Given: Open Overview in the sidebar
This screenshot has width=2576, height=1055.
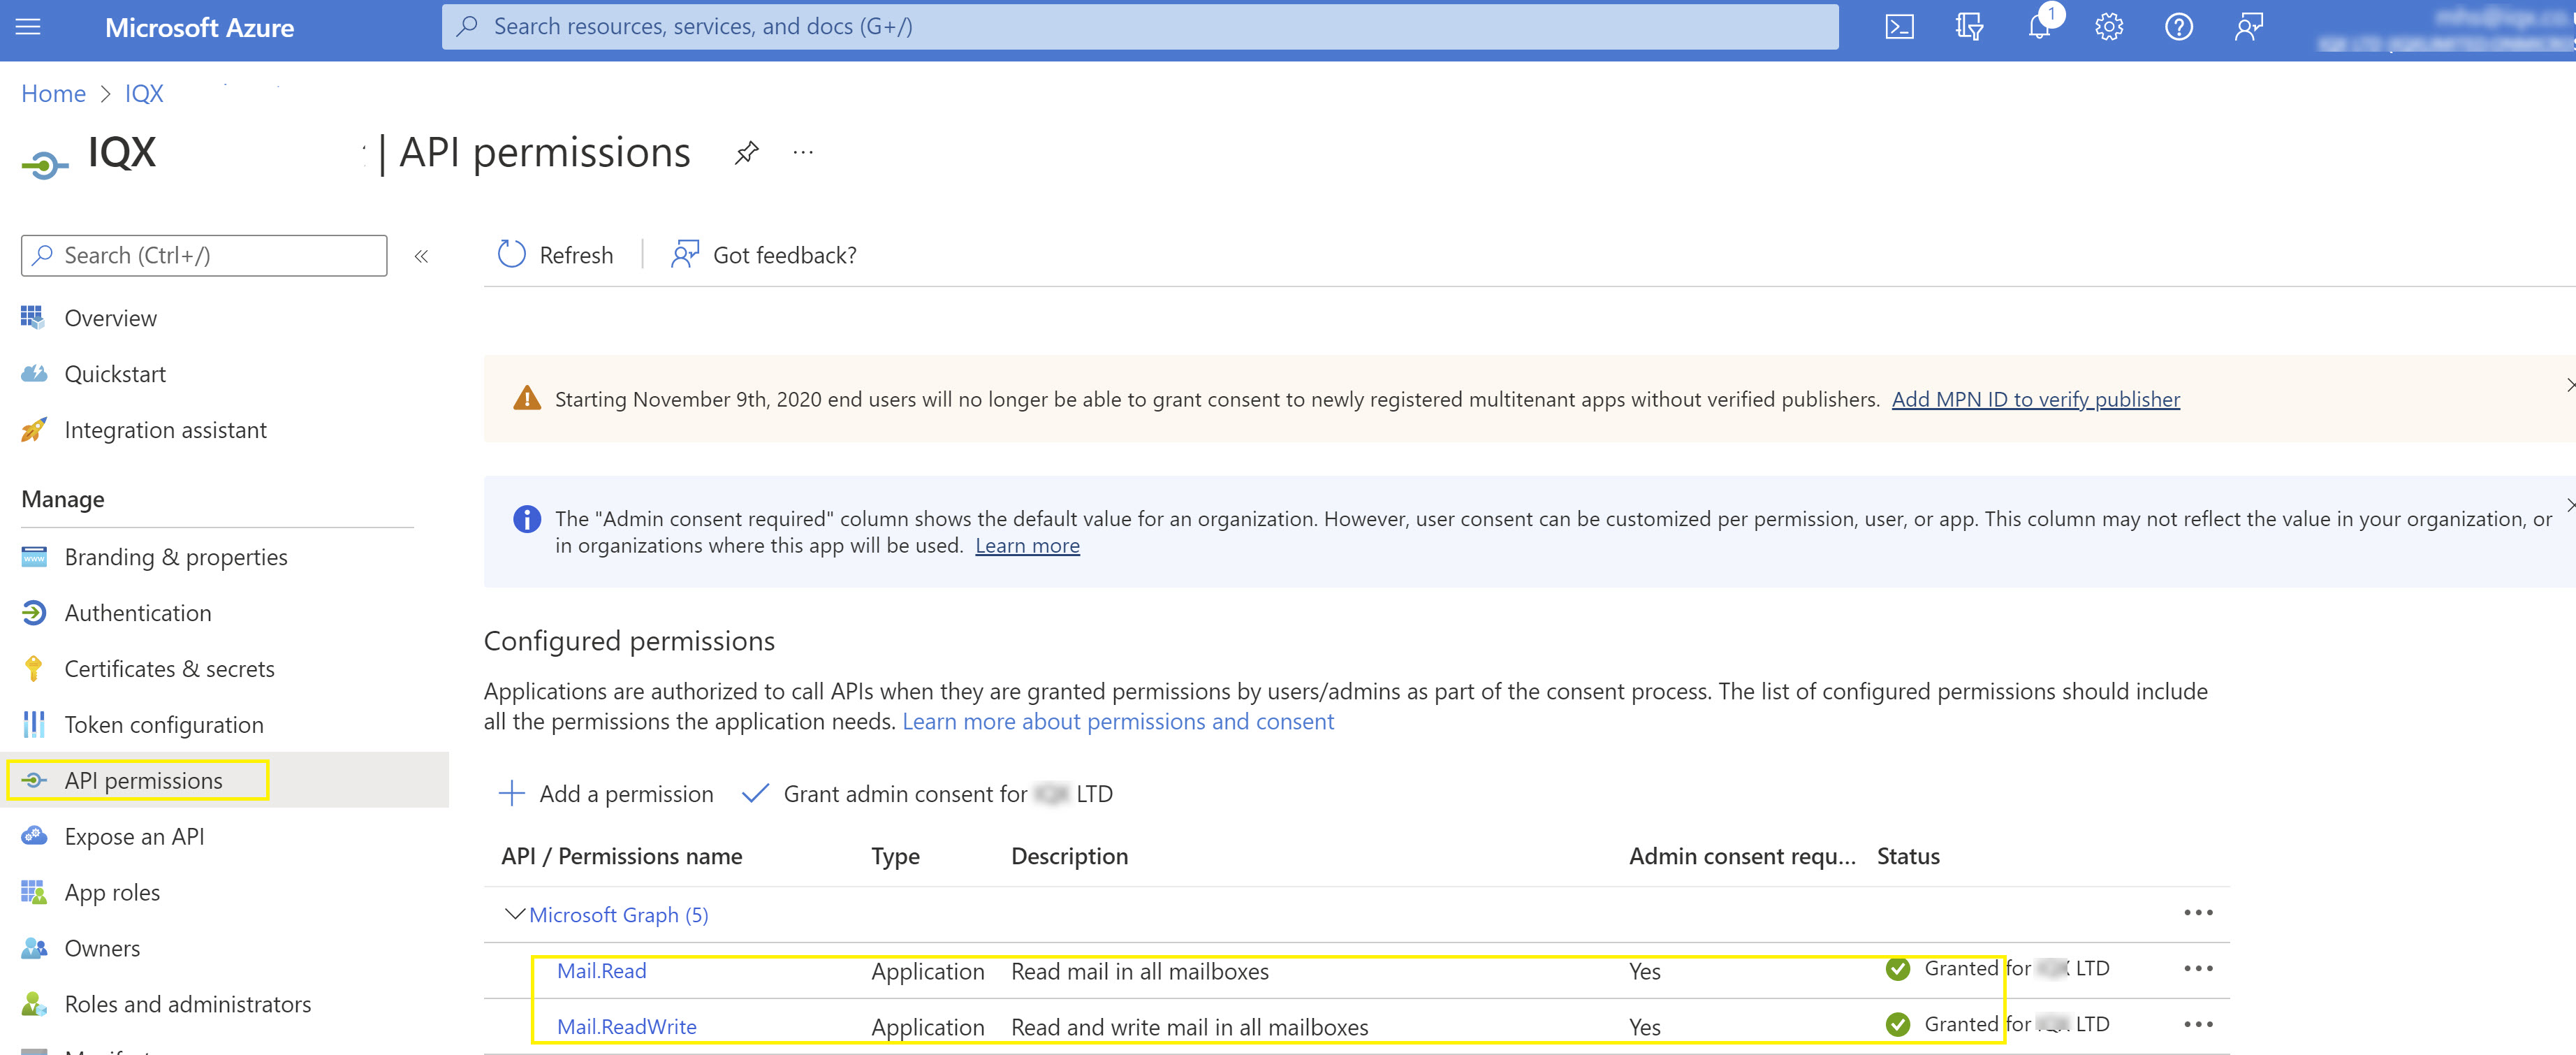Looking at the screenshot, I should 111,318.
